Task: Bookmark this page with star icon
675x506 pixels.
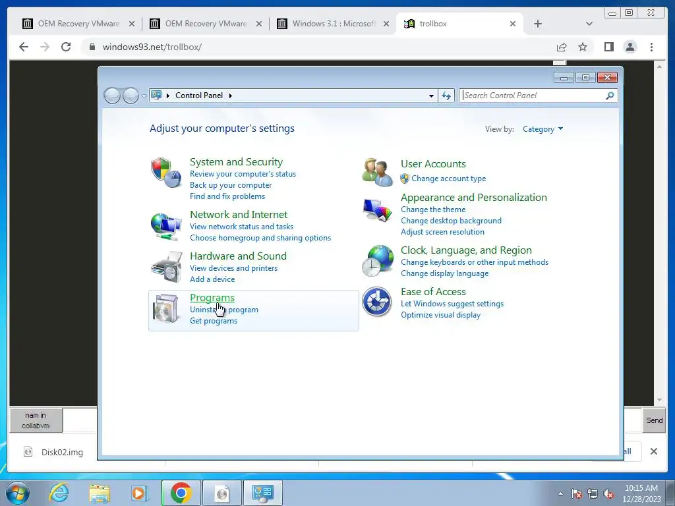Action: 583,47
